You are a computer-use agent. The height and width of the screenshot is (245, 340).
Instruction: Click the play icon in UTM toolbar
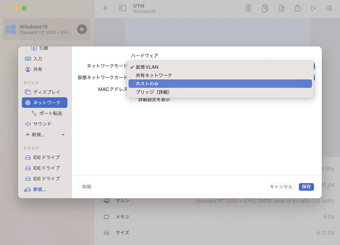[x=313, y=8]
